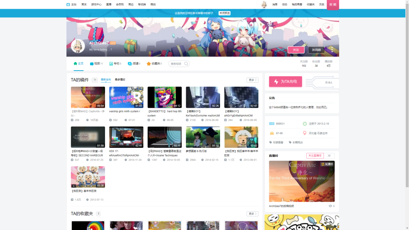Click the 视频 TV icon in the space nav
This screenshot has width=409, height=230.
pyautogui.click(x=92, y=63)
